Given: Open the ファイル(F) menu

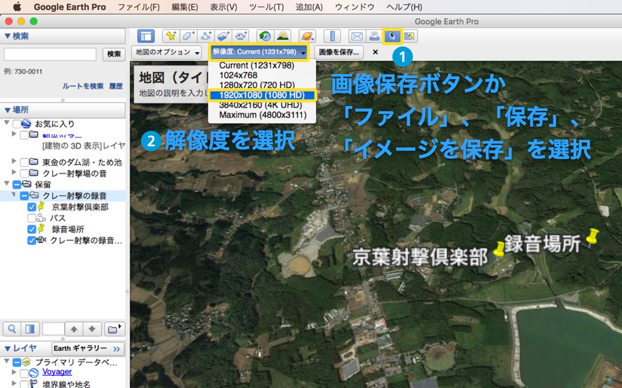Looking at the screenshot, I should pyautogui.click(x=139, y=7).
